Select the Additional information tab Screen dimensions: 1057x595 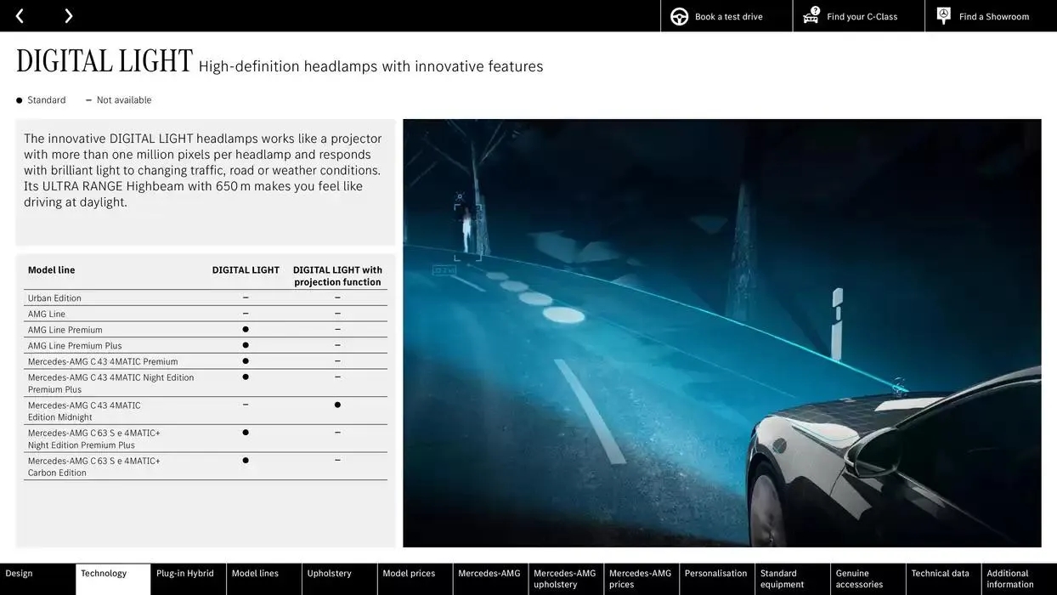(x=1009, y=578)
